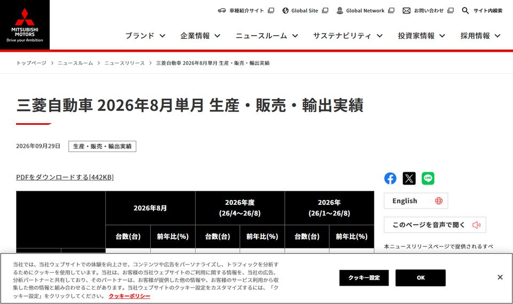Viewport: 513px width, 304px height.
Task: Click the 2026年度 (26/4～26/8) table header
Action: tap(240, 208)
